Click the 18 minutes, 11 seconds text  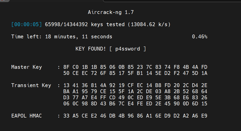point(79,37)
